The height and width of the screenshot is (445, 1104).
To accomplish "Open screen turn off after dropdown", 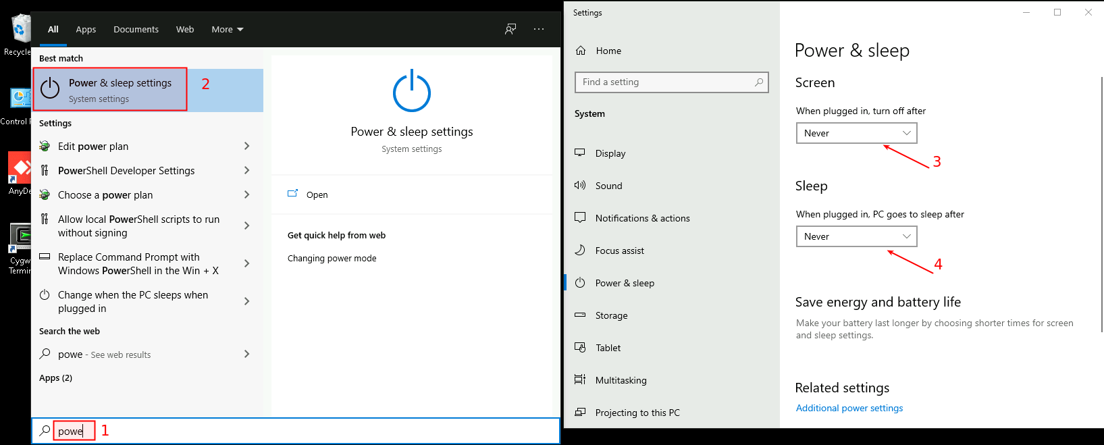I will (856, 133).
